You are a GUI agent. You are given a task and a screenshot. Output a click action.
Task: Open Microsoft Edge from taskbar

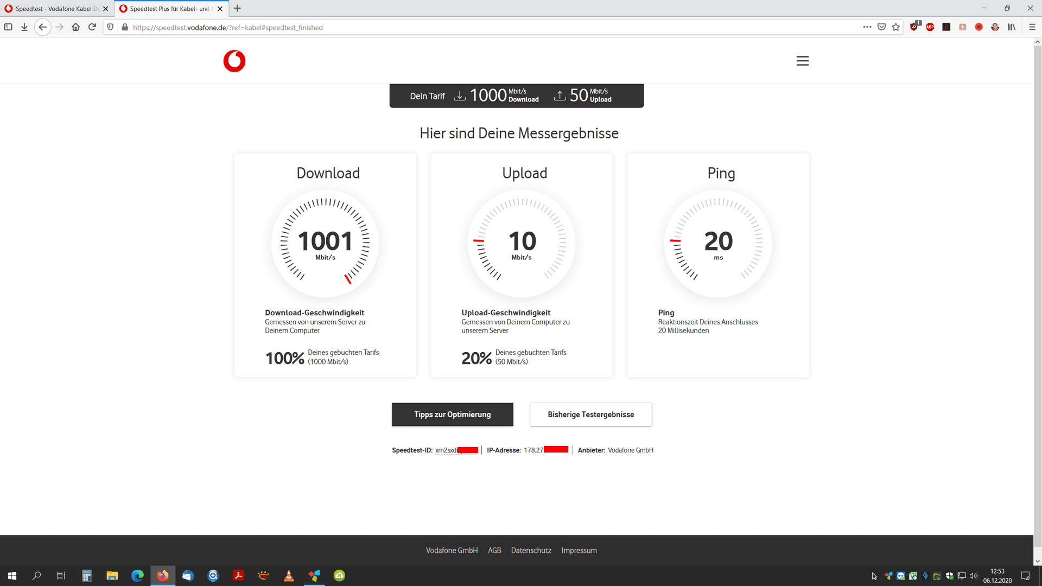(x=137, y=576)
